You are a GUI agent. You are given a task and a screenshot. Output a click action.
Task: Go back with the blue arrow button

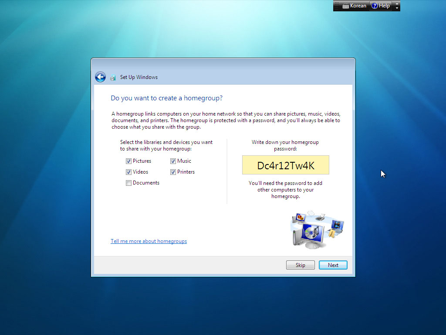pyautogui.click(x=100, y=77)
